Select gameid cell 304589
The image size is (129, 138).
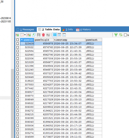(27, 137)
